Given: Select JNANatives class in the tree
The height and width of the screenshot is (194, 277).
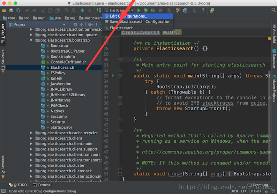Looking at the screenshot, I should [x=60, y=100].
